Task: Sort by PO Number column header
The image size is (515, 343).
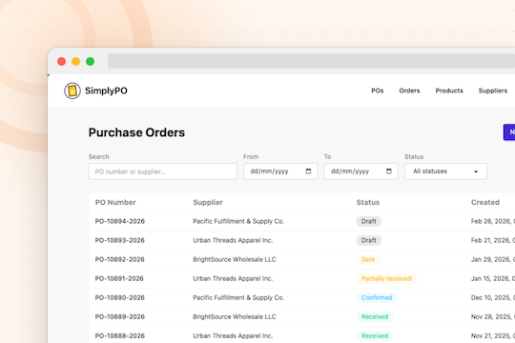Action: (x=115, y=202)
